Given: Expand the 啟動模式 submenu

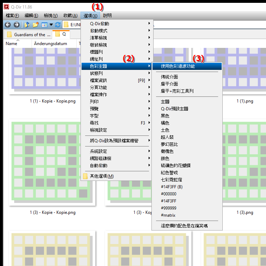Looking at the screenshot, I should (117, 31).
